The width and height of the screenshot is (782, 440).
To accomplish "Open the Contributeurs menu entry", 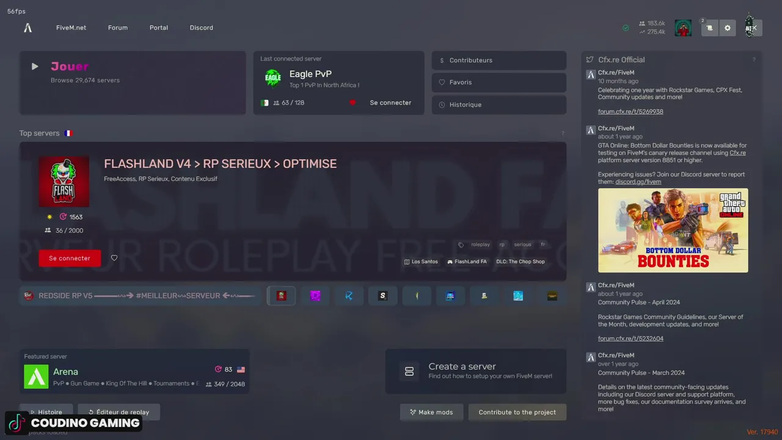I will click(499, 61).
